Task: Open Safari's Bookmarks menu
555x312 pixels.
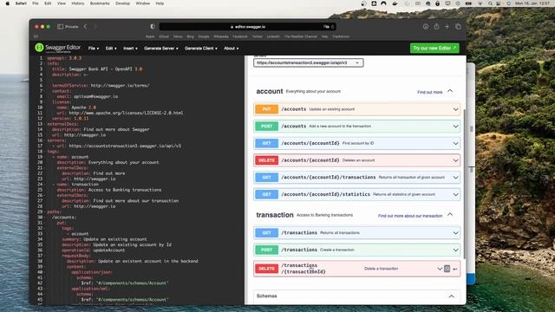Action: coord(100,3)
